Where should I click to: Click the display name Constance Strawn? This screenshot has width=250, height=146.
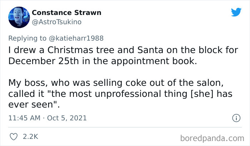[x=66, y=13]
